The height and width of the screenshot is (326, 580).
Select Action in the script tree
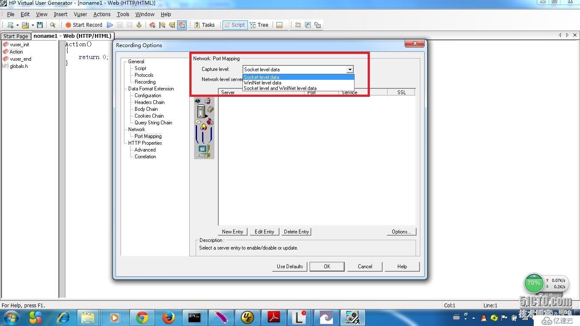(x=16, y=52)
